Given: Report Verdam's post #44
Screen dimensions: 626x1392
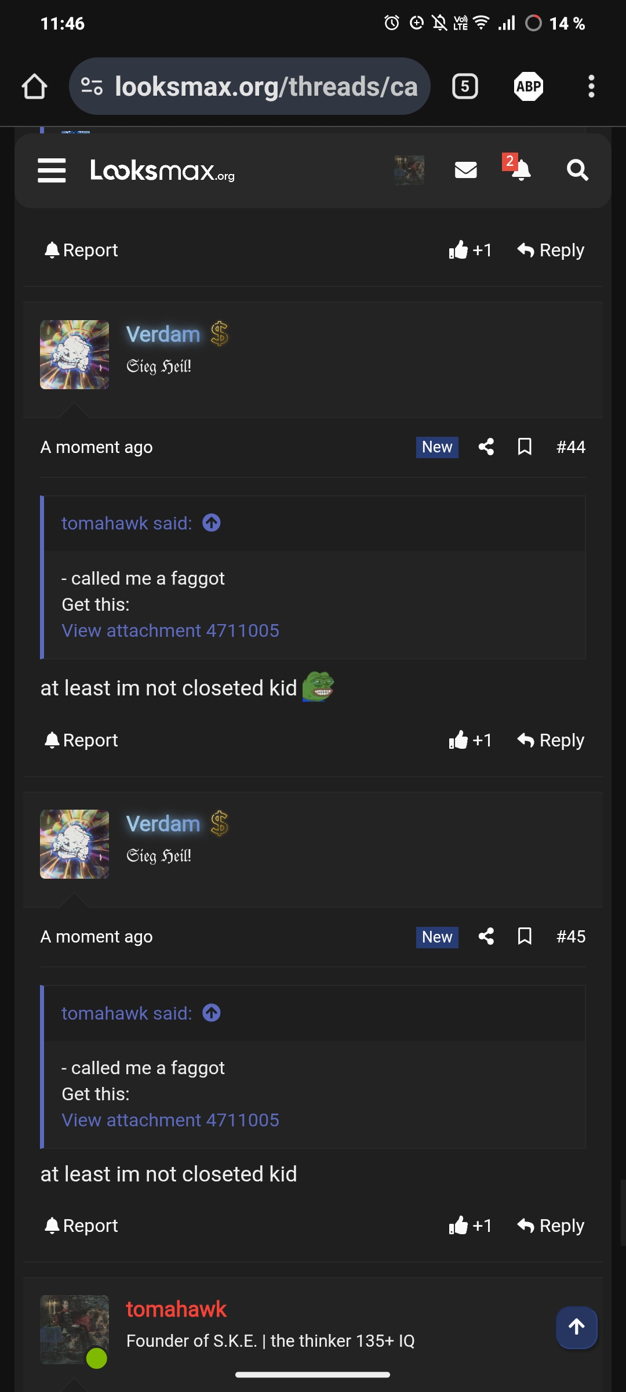Looking at the screenshot, I should coord(81,739).
